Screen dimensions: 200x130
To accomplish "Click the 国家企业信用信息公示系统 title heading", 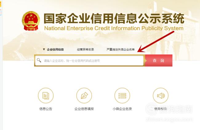I will coord(114,19).
